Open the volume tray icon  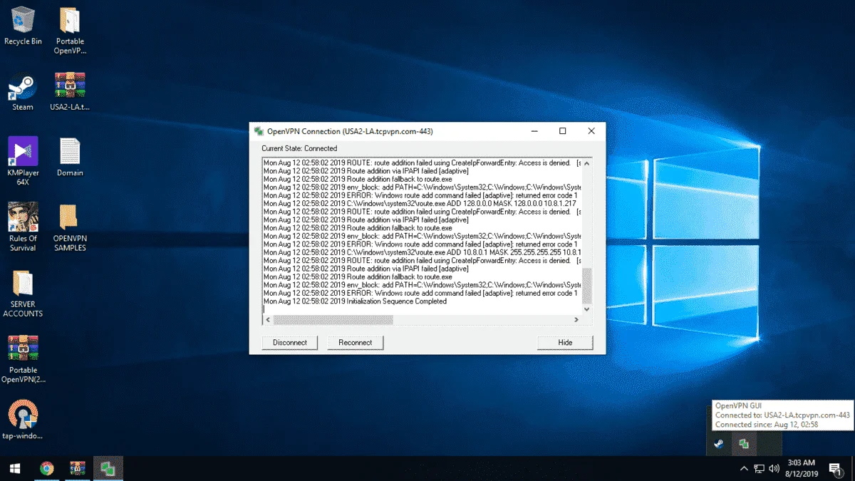point(772,468)
